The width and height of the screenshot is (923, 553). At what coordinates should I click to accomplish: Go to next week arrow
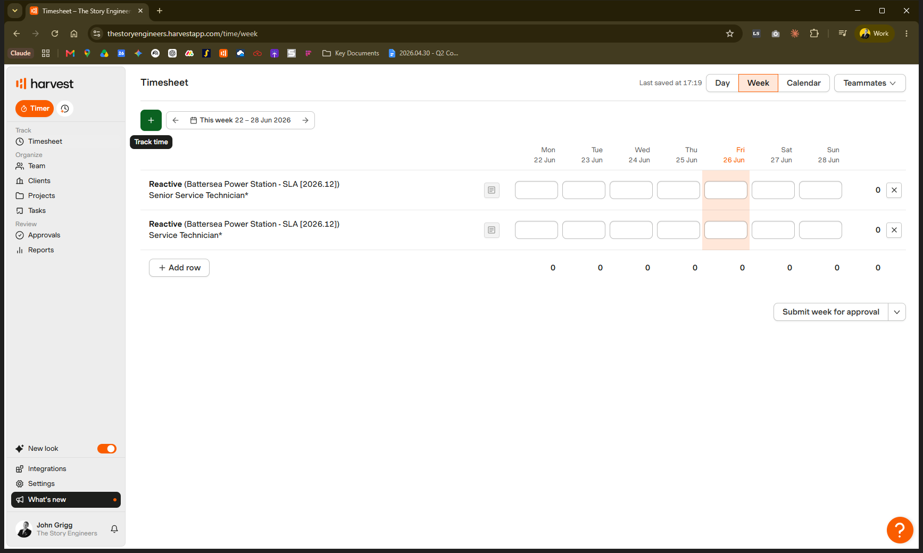pos(305,120)
